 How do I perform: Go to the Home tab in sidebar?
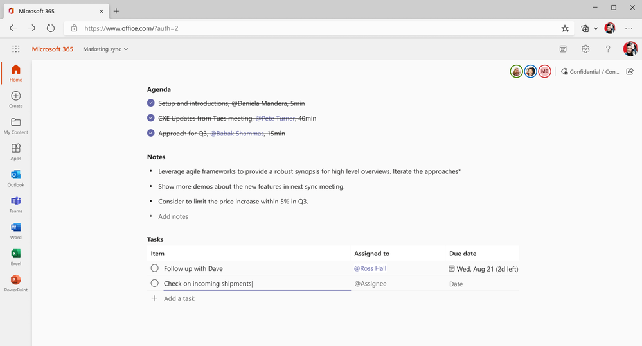(15, 73)
